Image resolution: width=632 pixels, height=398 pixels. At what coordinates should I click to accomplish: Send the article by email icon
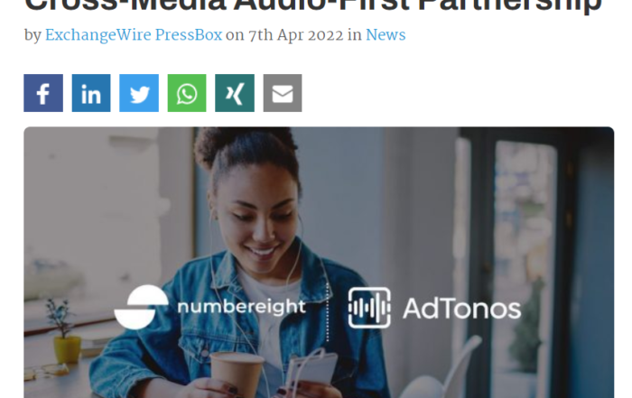coord(283,93)
